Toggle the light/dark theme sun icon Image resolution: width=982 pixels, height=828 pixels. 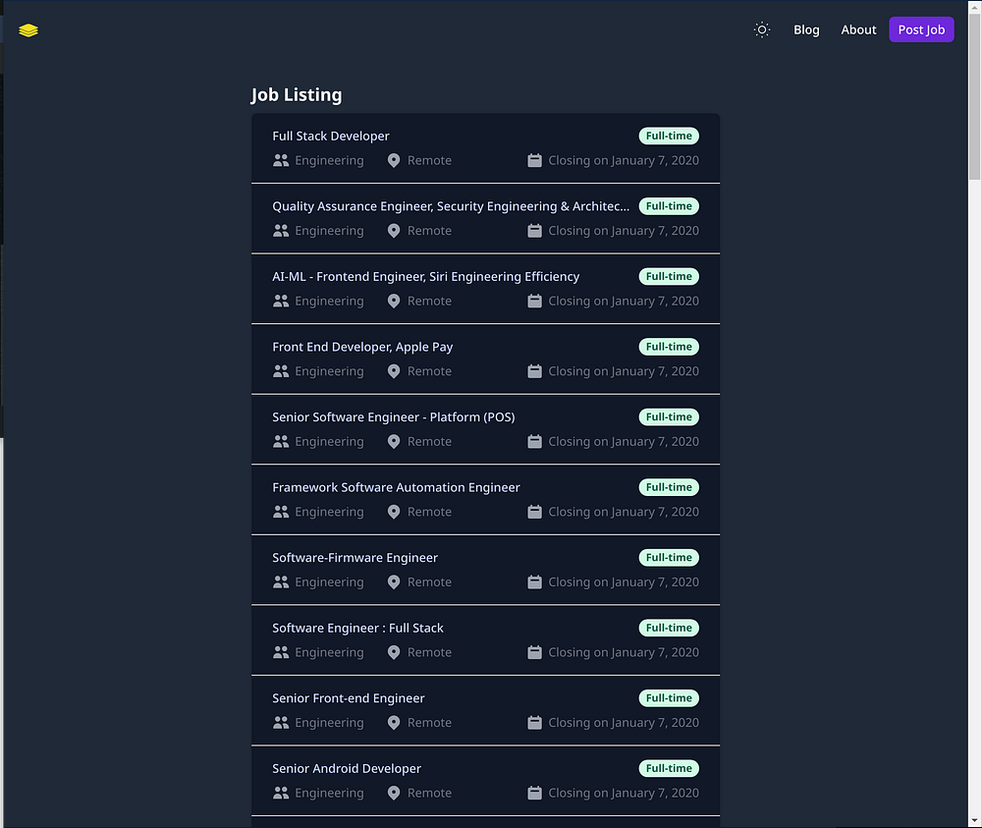coord(762,29)
